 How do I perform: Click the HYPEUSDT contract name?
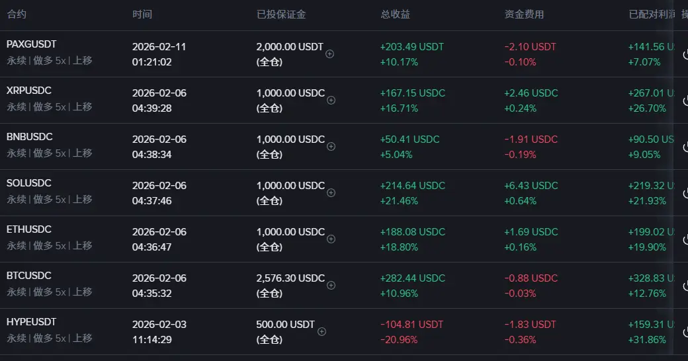pyautogui.click(x=31, y=322)
